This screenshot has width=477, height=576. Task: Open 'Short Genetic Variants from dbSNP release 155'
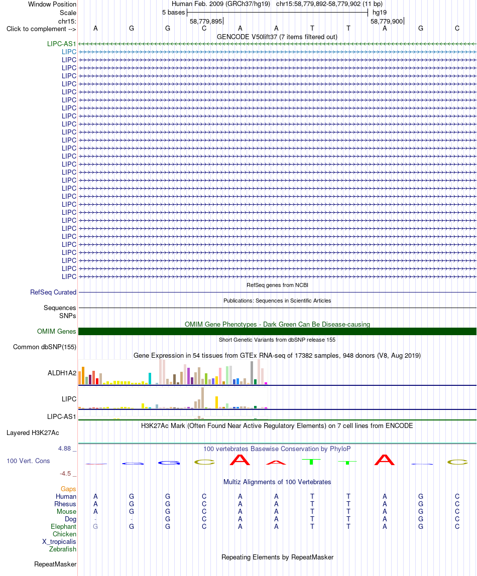[x=277, y=340]
